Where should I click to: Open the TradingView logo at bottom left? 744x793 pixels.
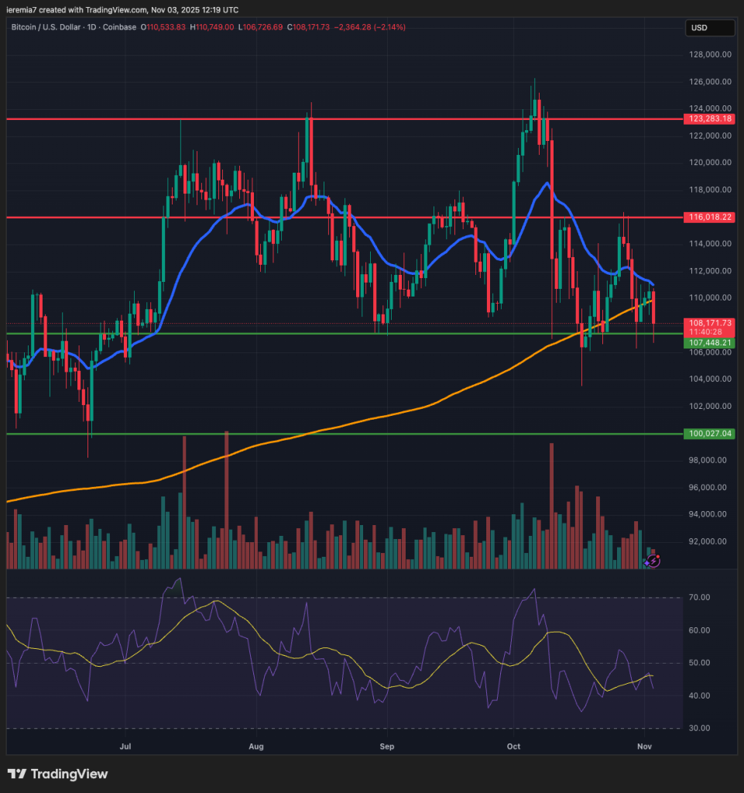(58, 774)
